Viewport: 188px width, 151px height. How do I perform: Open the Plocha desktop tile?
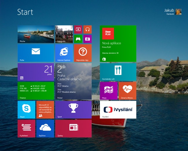[36, 34]
